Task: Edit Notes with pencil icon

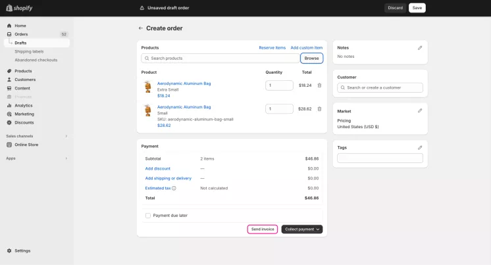Action: (420, 48)
